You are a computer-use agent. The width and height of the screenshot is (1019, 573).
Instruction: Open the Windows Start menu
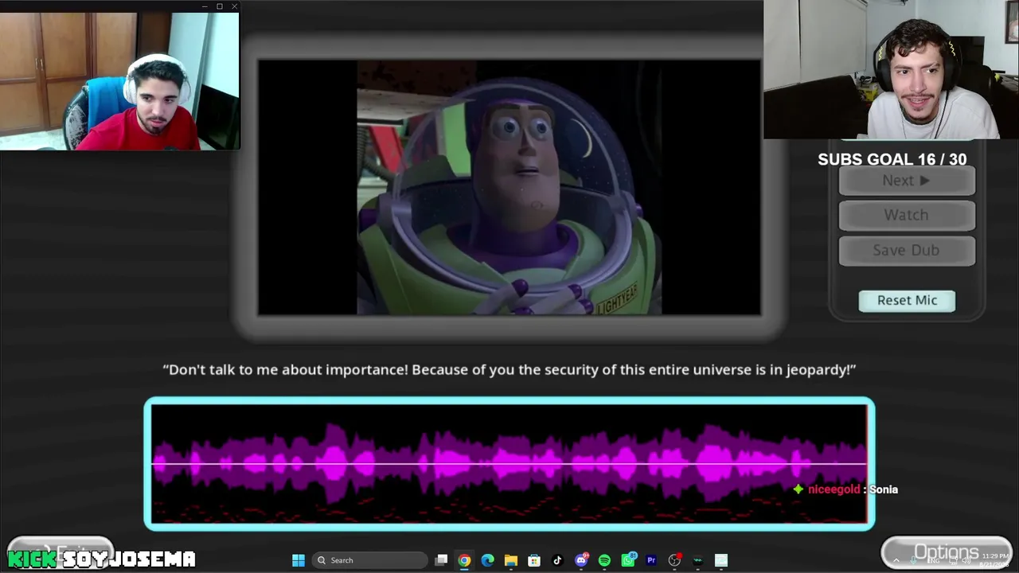click(x=299, y=560)
